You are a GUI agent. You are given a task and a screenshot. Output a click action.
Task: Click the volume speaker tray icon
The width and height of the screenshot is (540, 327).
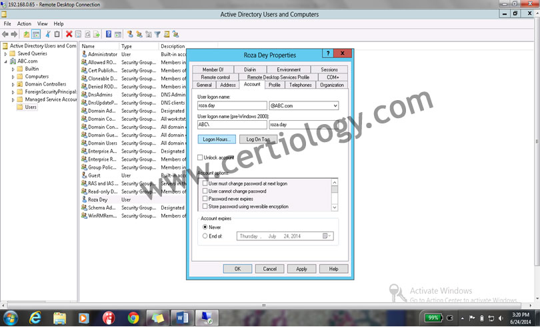click(x=501, y=318)
